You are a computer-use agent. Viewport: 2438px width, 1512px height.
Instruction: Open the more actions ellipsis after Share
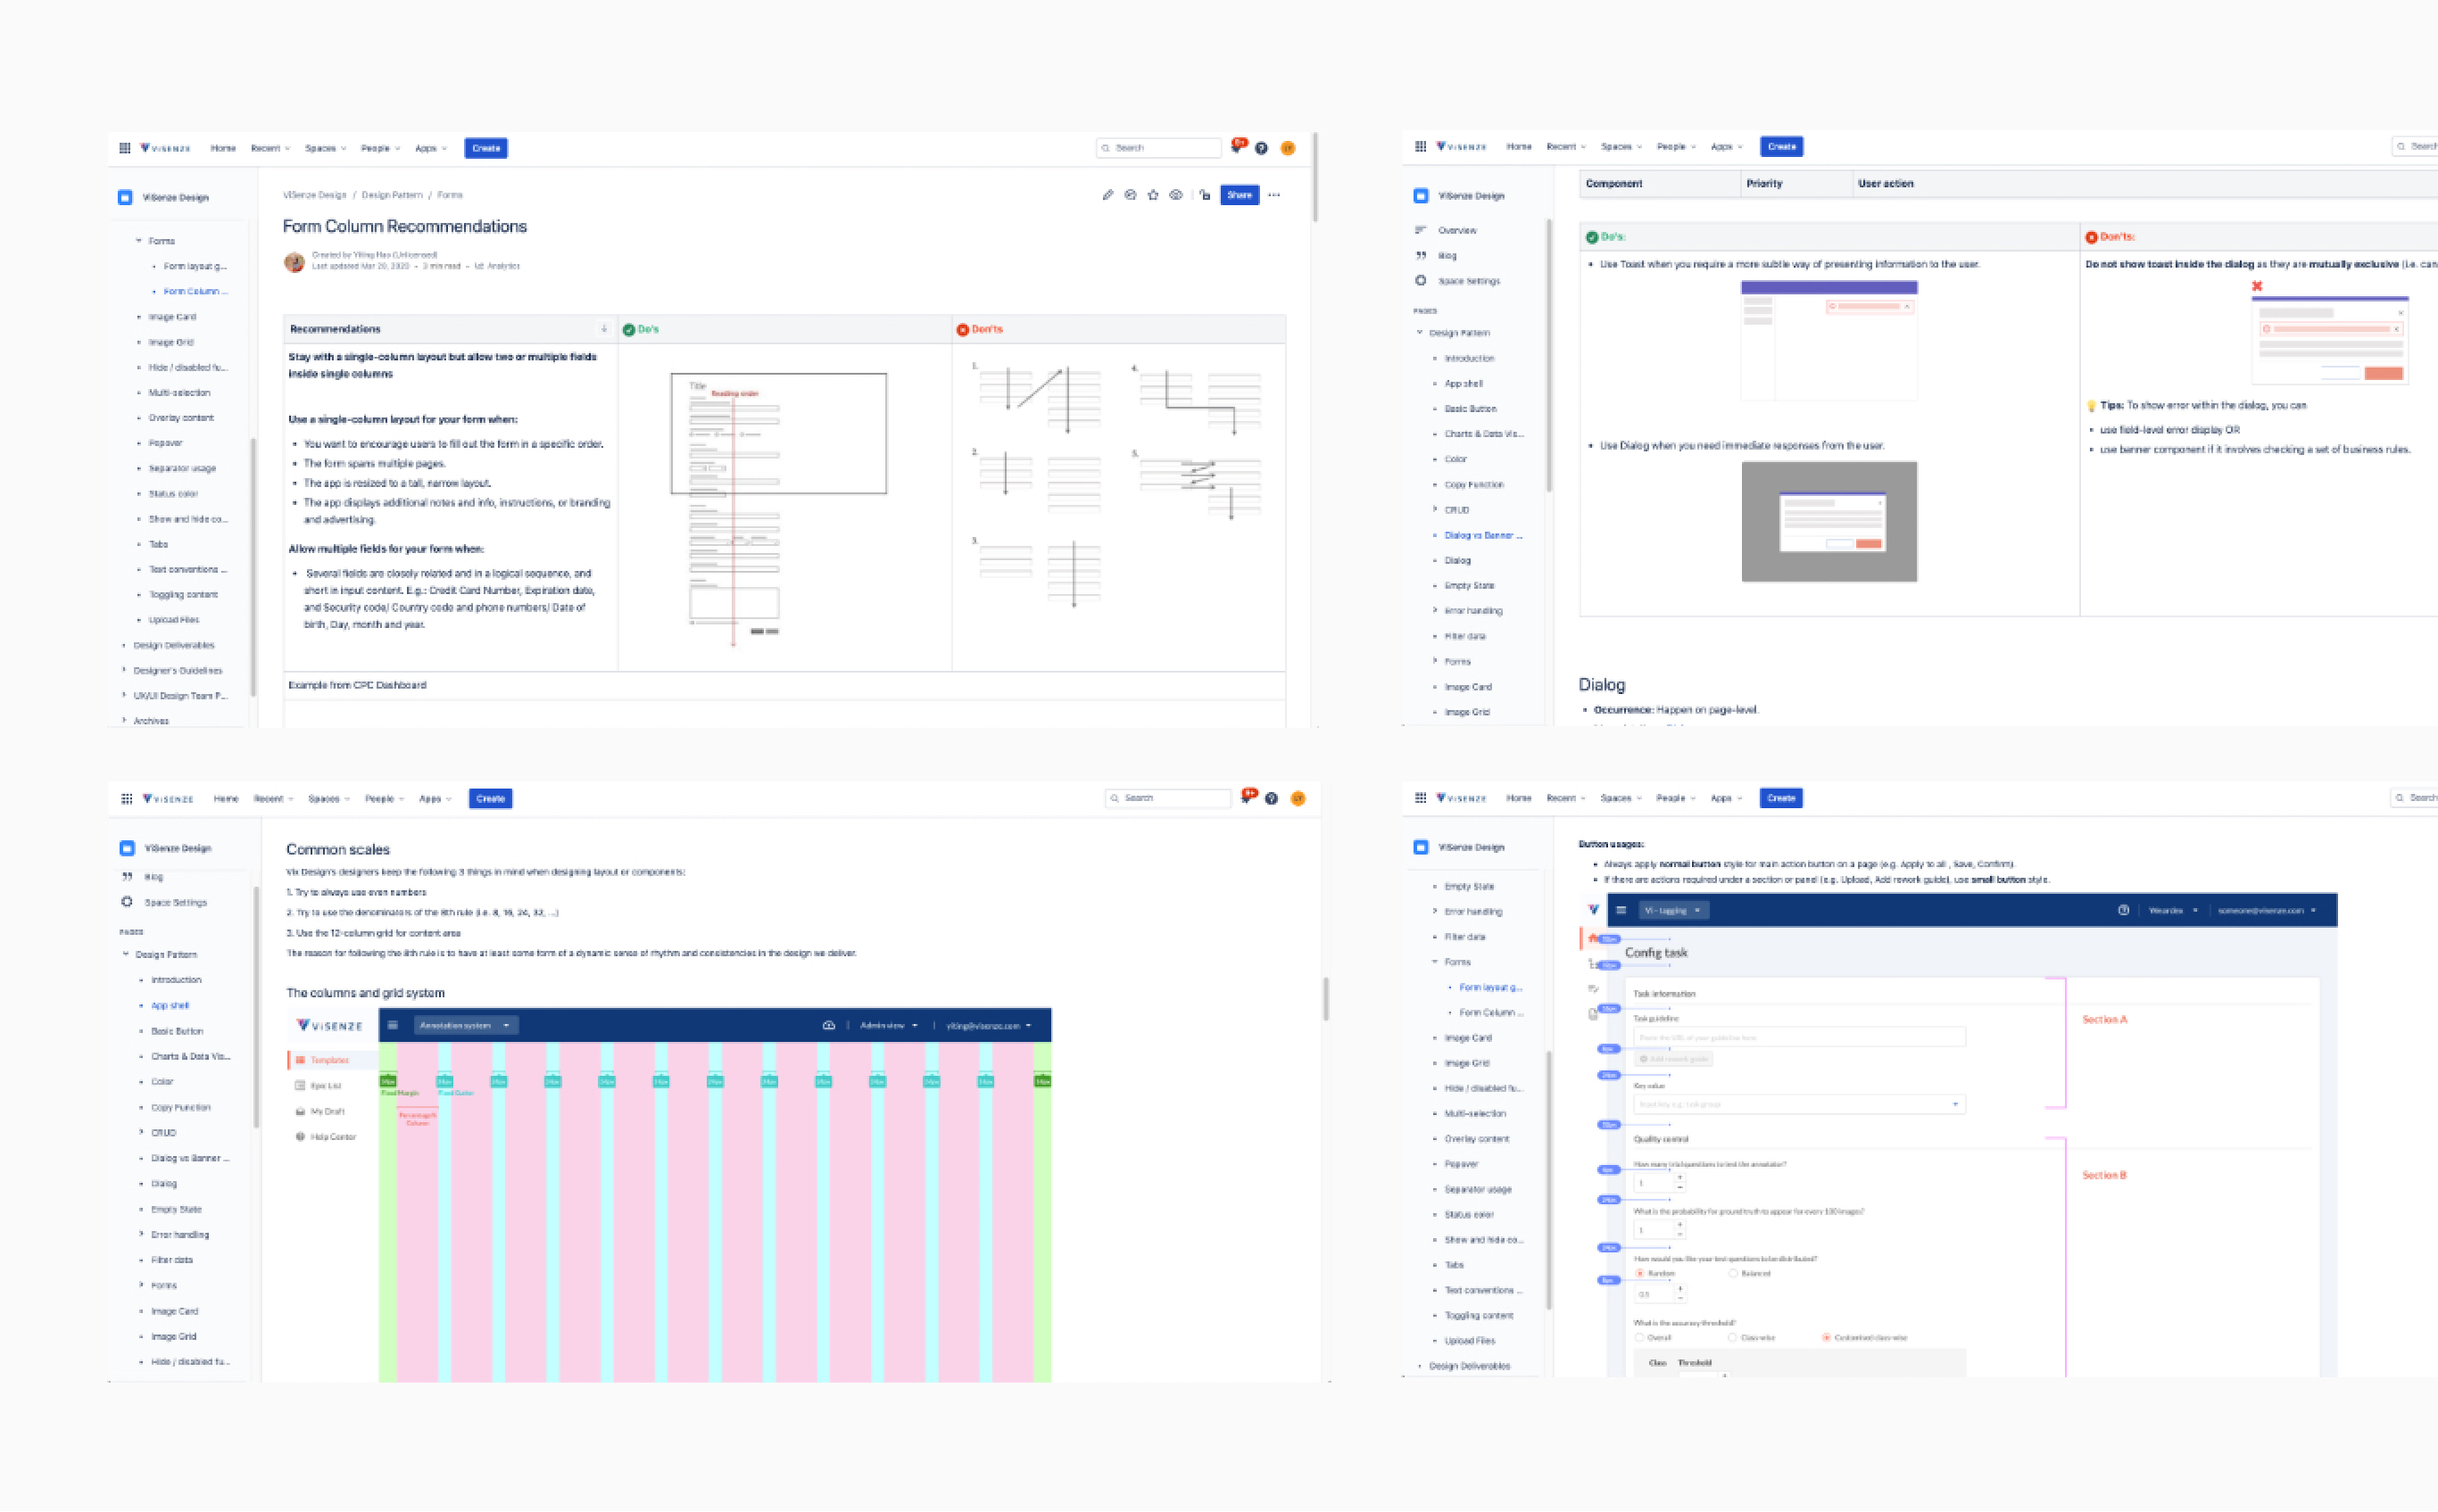click(1274, 195)
